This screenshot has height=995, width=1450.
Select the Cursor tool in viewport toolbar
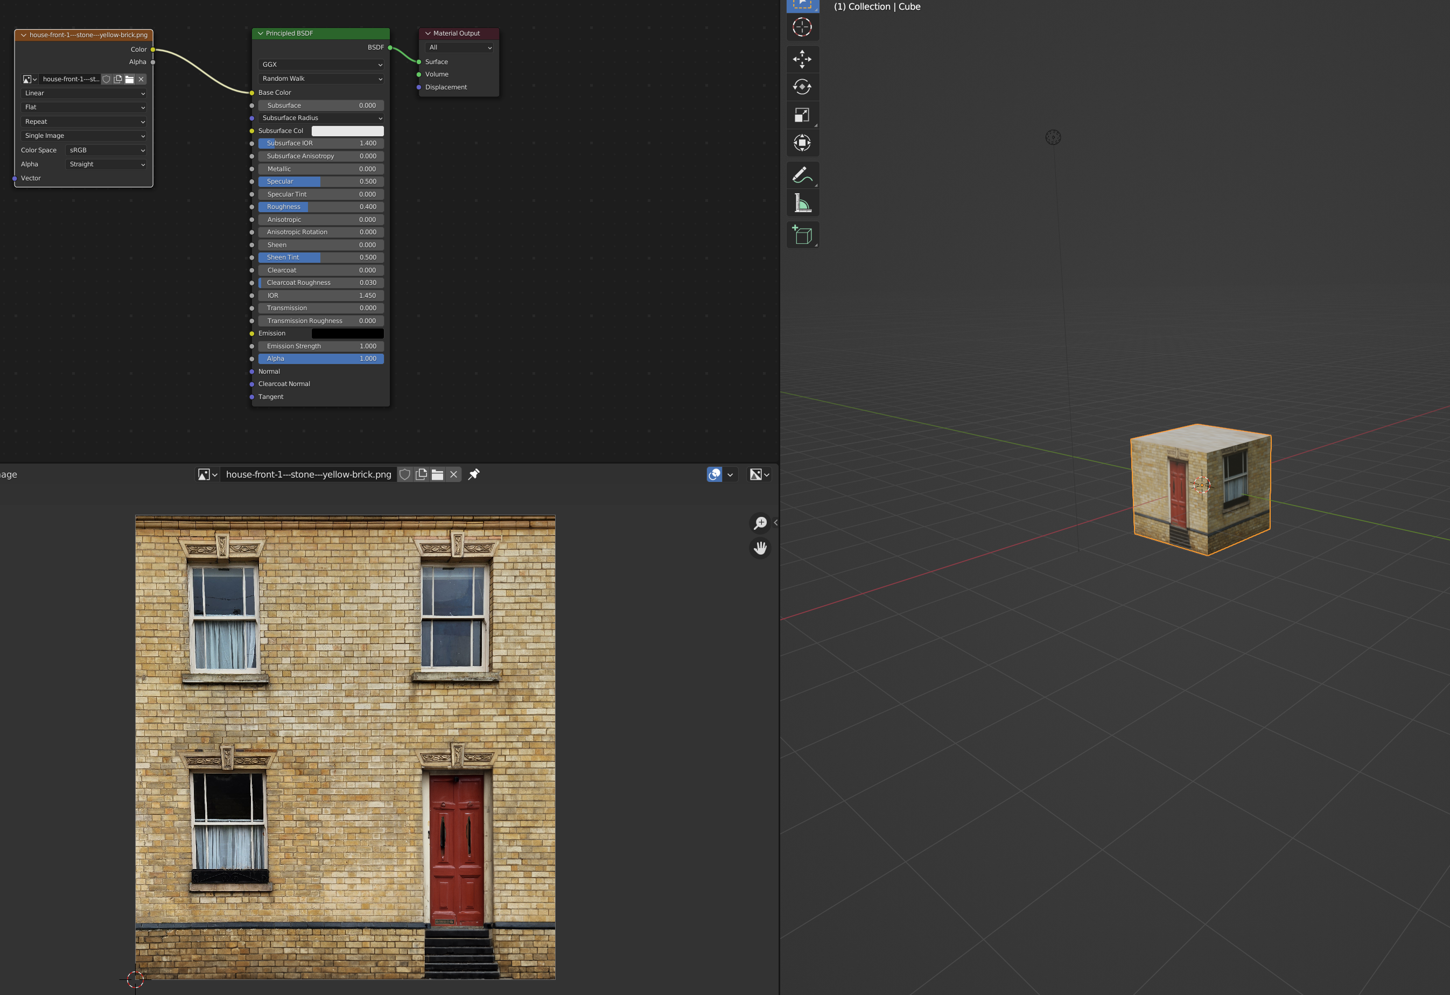tap(802, 27)
